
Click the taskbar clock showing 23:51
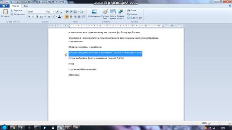pyautogui.click(x=223, y=128)
